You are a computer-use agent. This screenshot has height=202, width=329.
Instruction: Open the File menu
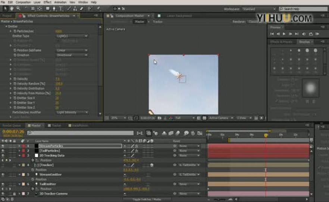point(3,2)
